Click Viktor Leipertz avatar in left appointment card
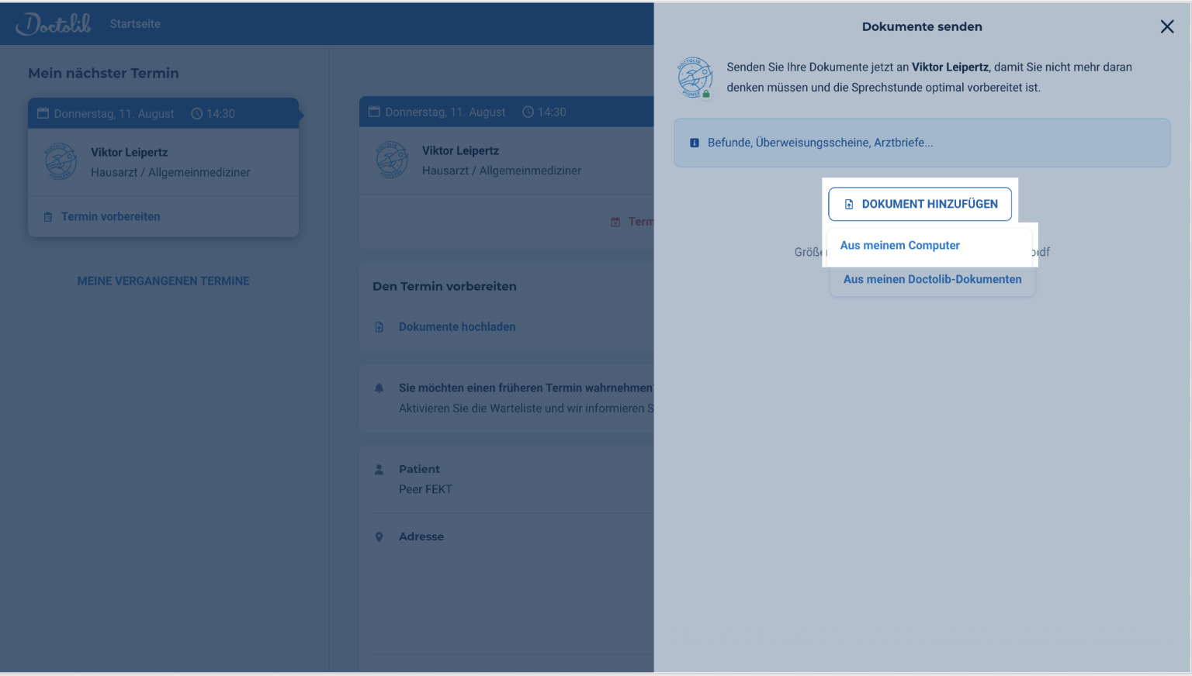The width and height of the screenshot is (1192, 676). click(x=61, y=161)
